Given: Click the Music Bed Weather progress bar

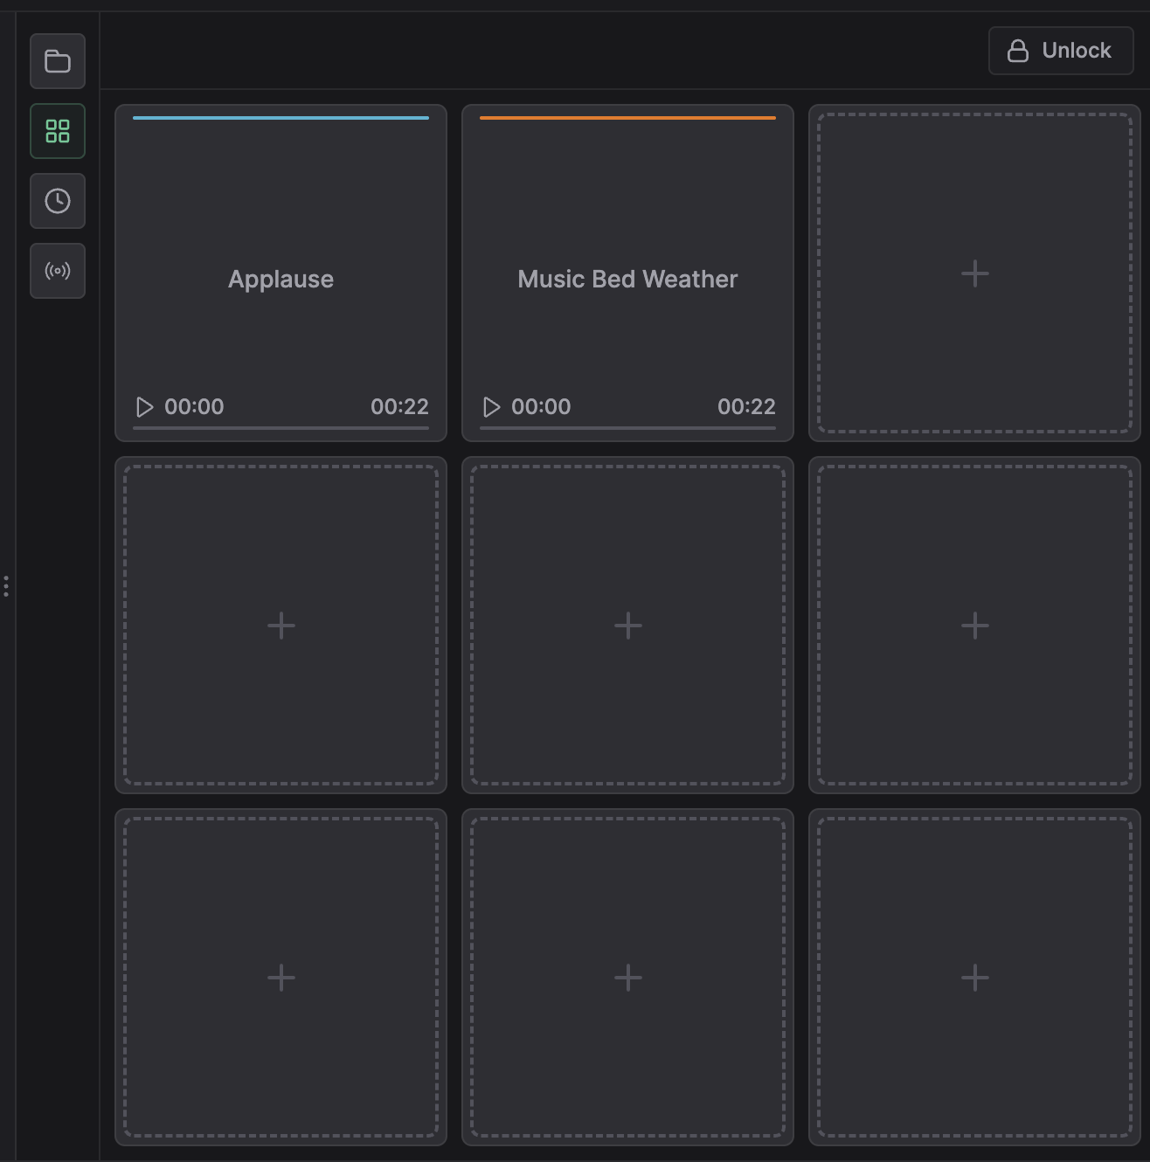Looking at the screenshot, I should [x=627, y=428].
